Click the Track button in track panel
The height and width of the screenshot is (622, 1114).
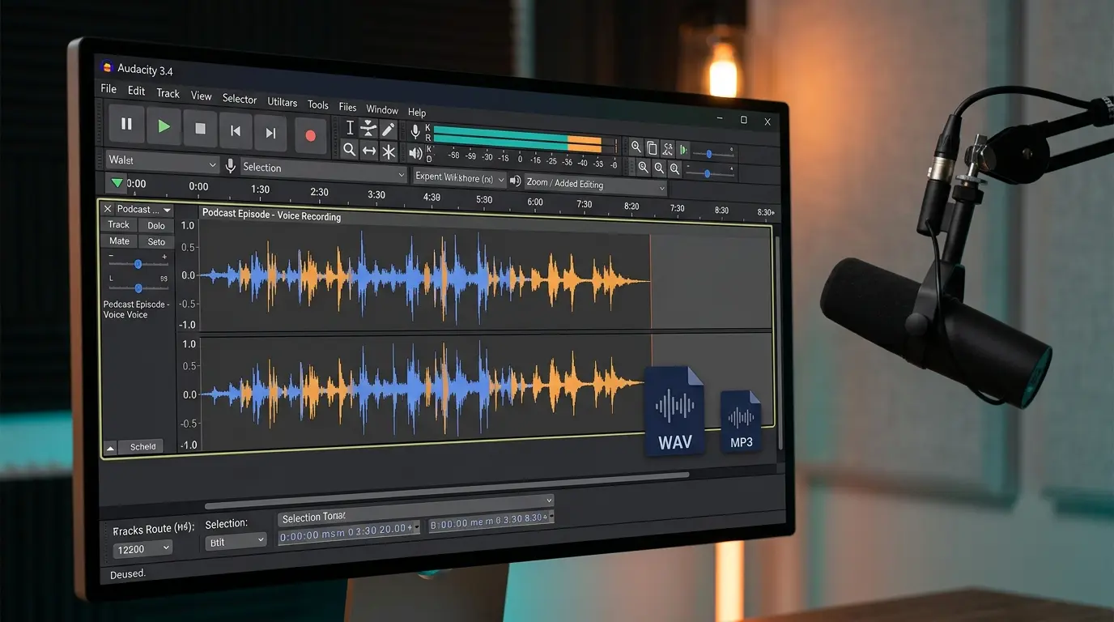(x=119, y=224)
